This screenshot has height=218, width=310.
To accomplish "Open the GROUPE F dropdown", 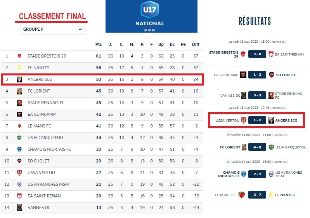I will 52,29.
